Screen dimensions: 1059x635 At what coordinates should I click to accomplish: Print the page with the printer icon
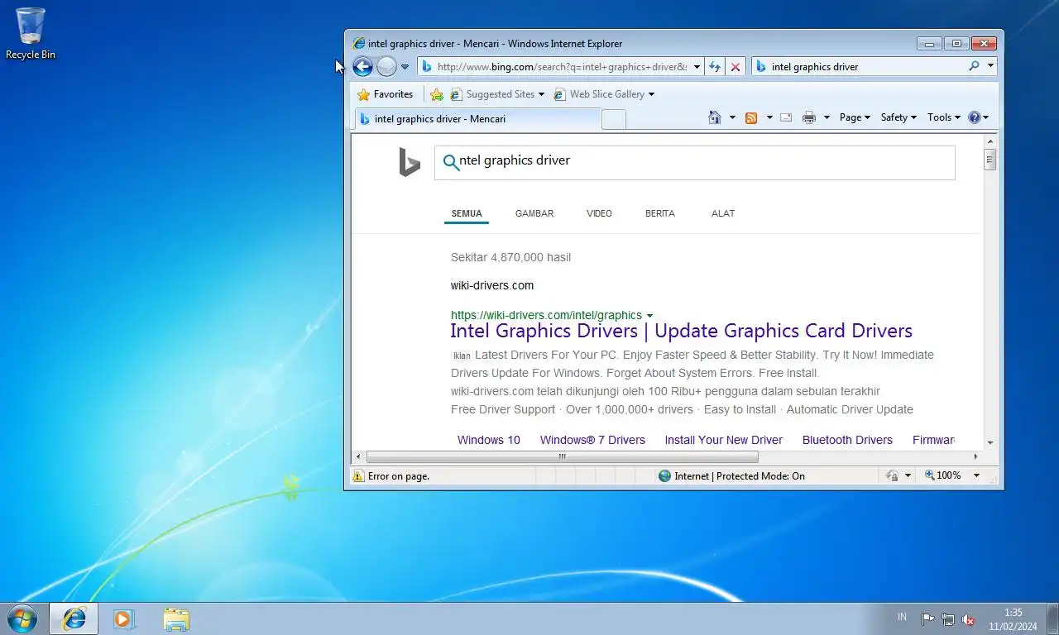809,117
